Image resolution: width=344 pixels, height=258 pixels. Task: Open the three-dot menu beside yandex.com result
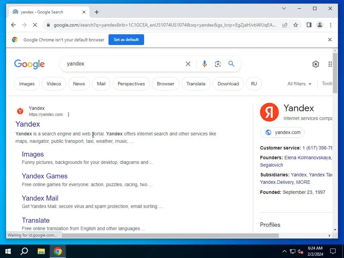coord(69,115)
